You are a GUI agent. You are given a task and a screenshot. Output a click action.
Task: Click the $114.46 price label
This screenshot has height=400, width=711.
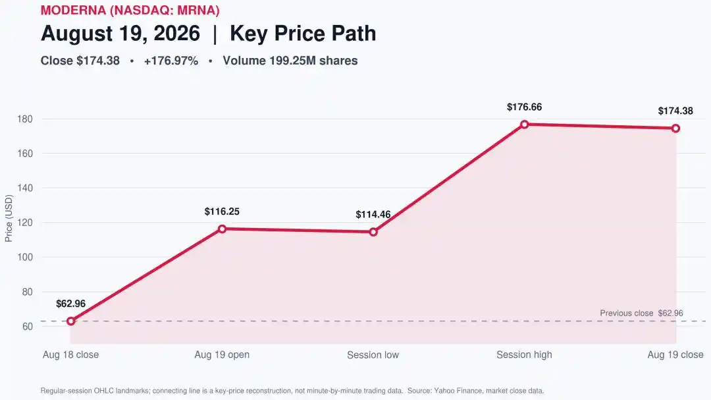(373, 214)
